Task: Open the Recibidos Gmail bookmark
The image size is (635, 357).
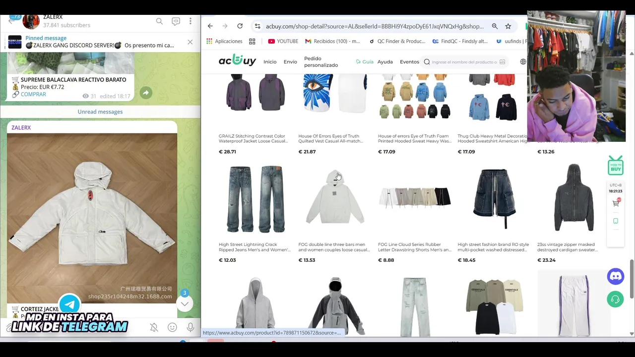Action: [x=332, y=41]
